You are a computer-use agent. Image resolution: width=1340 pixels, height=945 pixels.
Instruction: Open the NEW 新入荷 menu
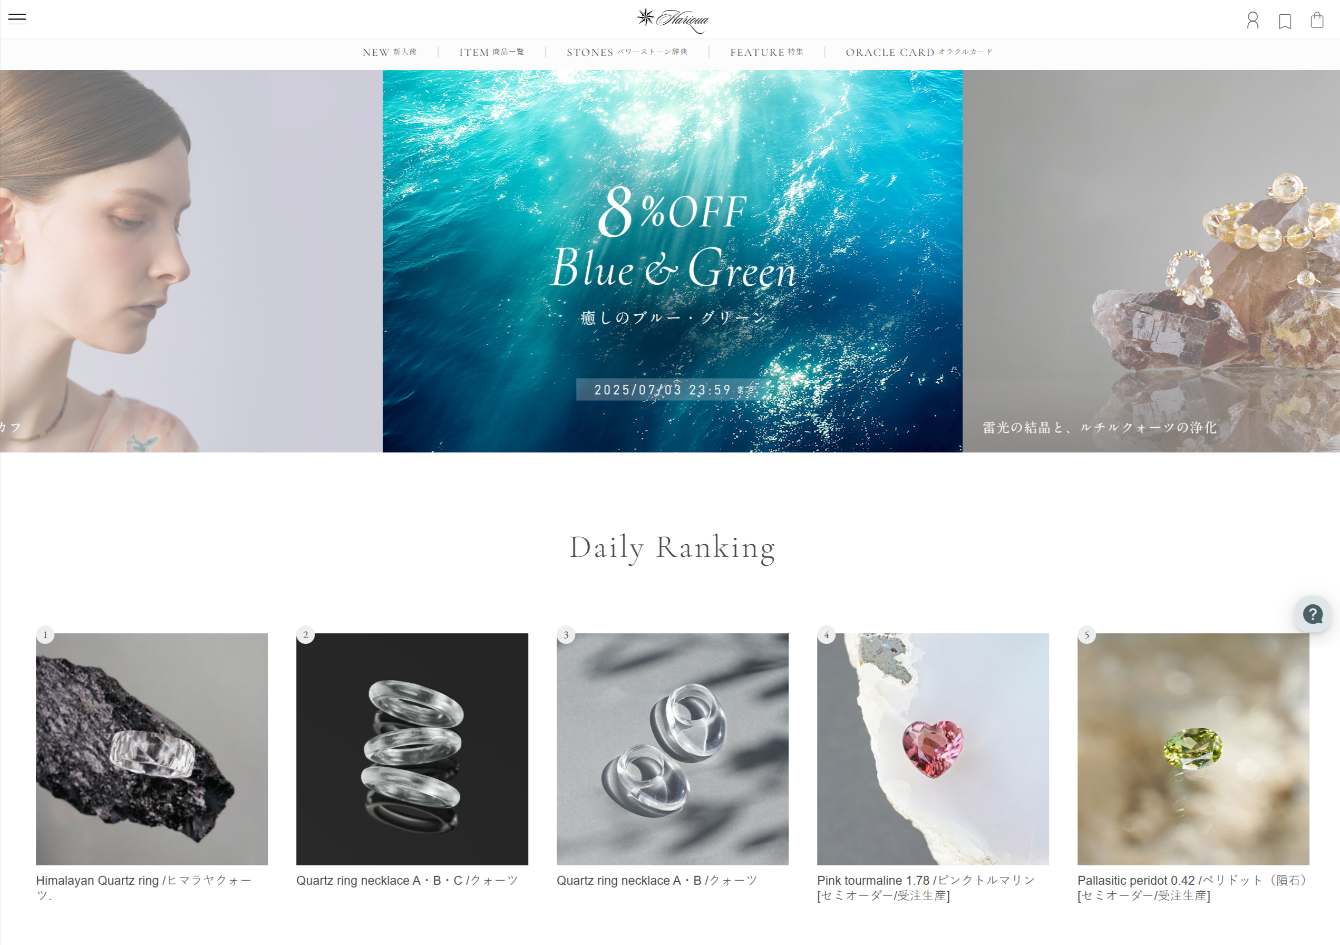pyautogui.click(x=389, y=53)
